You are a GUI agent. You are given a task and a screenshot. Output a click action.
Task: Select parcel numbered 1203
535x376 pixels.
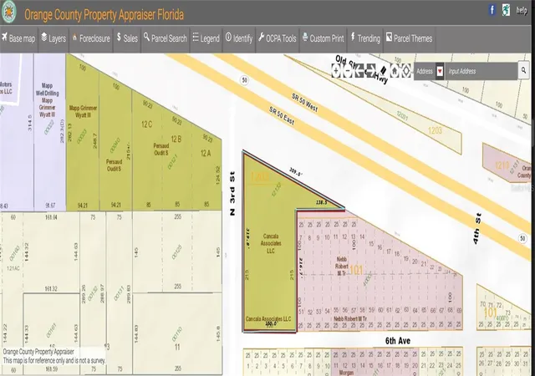click(435, 130)
